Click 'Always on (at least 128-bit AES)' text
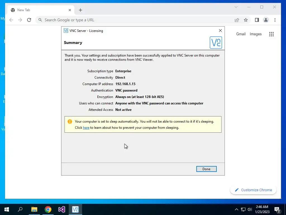Screen dimensions: 286x215 pyautogui.click(x=140, y=97)
